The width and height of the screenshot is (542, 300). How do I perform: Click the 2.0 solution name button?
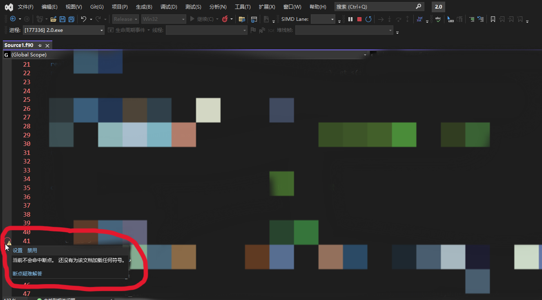pyautogui.click(x=438, y=7)
